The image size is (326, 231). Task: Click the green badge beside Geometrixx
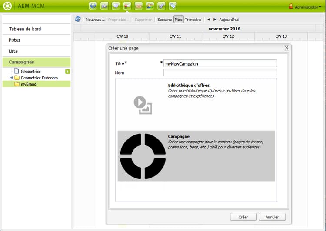point(67,72)
